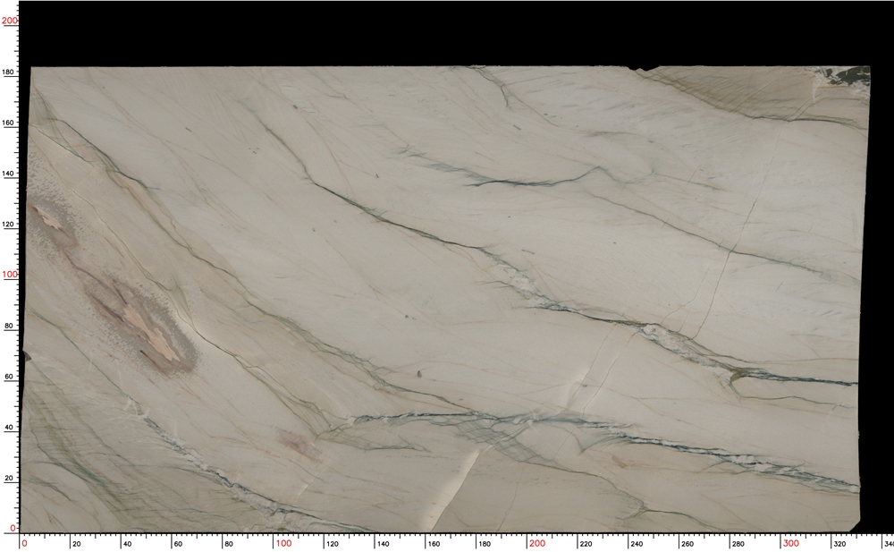Click the red 300 on horizontal ruler
Image resolution: width=894 pixels, height=552 pixels.
click(x=791, y=543)
